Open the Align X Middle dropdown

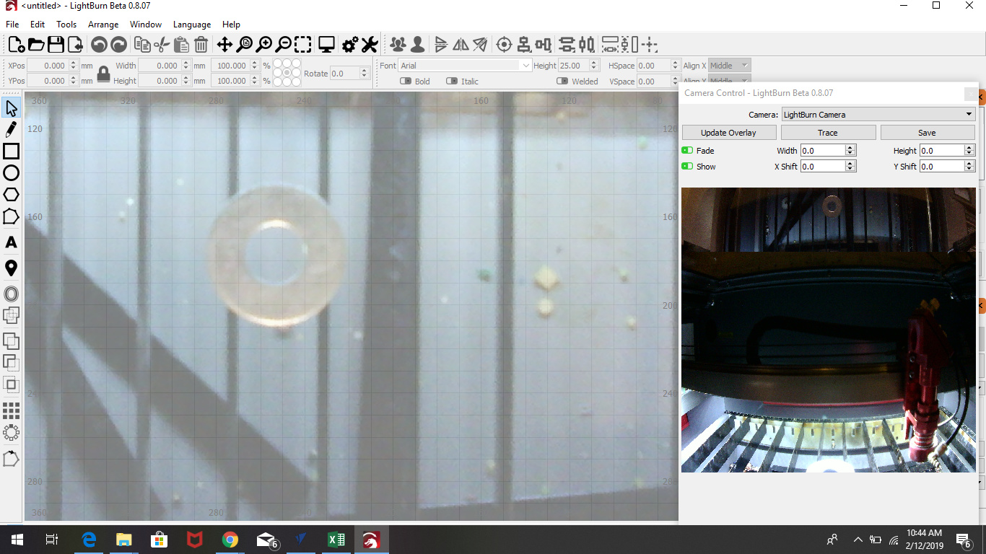coord(729,66)
